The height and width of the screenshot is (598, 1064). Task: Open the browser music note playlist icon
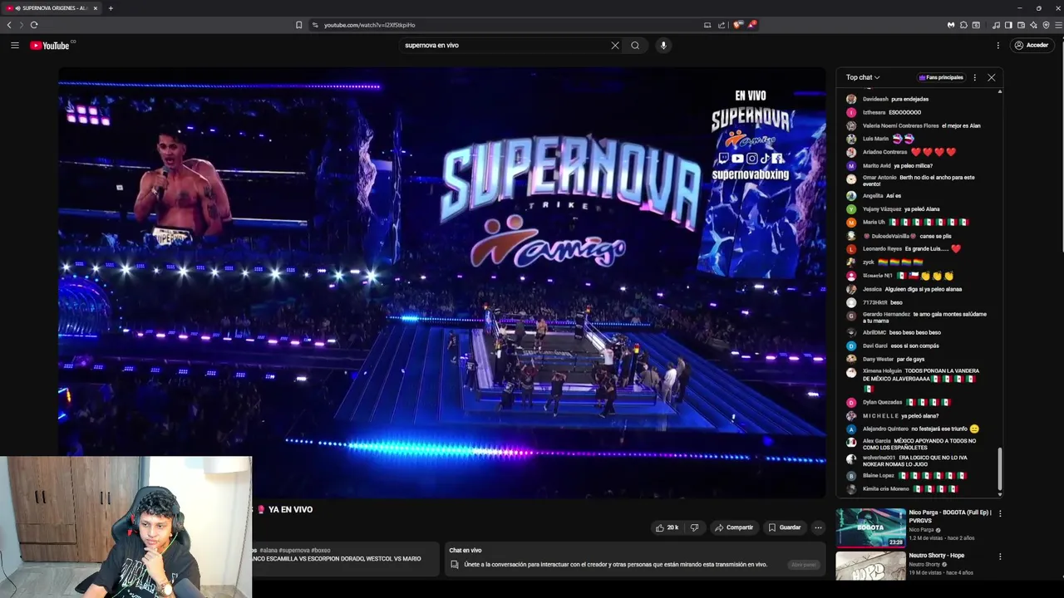pyautogui.click(x=996, y=25)
